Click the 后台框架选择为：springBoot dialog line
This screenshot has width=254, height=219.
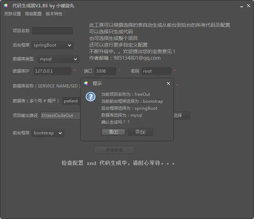(x=129, y=108)
